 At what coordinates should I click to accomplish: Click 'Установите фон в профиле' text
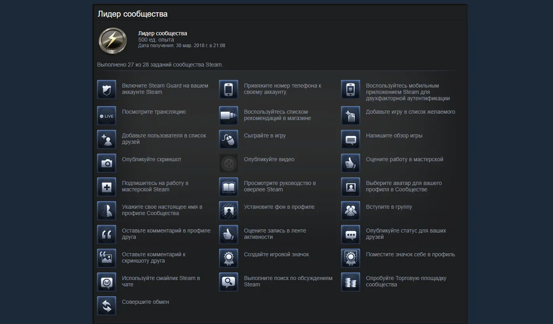click(x=279, y=207)
